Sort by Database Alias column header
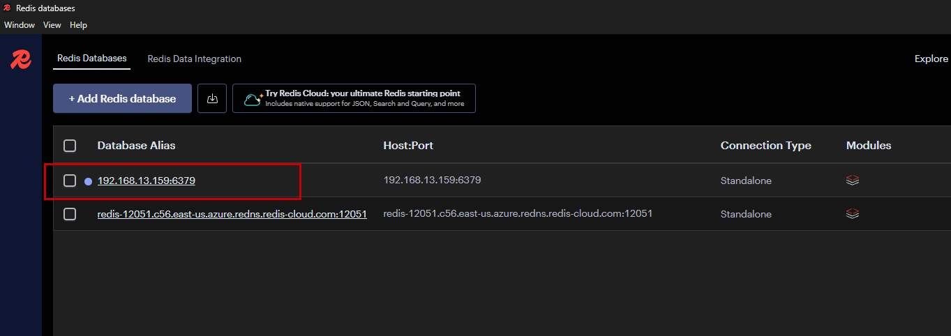The height and width of the screenshot is (336, 951). click(136, 146)
